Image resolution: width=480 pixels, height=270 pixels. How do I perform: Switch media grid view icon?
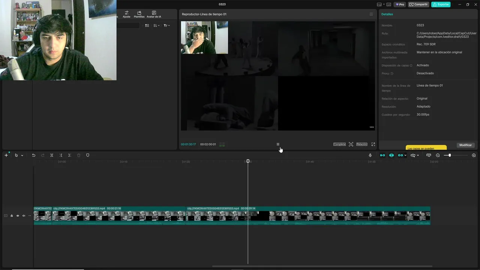pyautogui.click(x=147, y=25)
